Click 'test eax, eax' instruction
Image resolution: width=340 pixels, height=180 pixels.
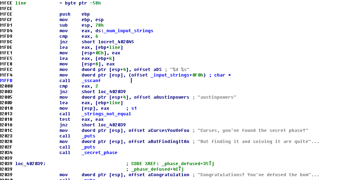[82, 119]
